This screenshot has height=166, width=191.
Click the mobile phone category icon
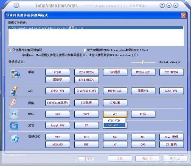click(x=15, y=73)
